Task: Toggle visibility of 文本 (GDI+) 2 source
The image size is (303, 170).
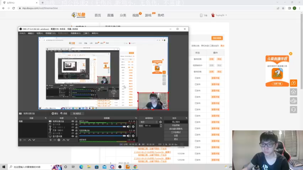Action: pyautogui.click(x=73, y=127)
